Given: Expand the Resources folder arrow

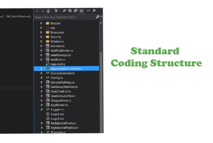Looking at the screenshot, I should point(41,32).
